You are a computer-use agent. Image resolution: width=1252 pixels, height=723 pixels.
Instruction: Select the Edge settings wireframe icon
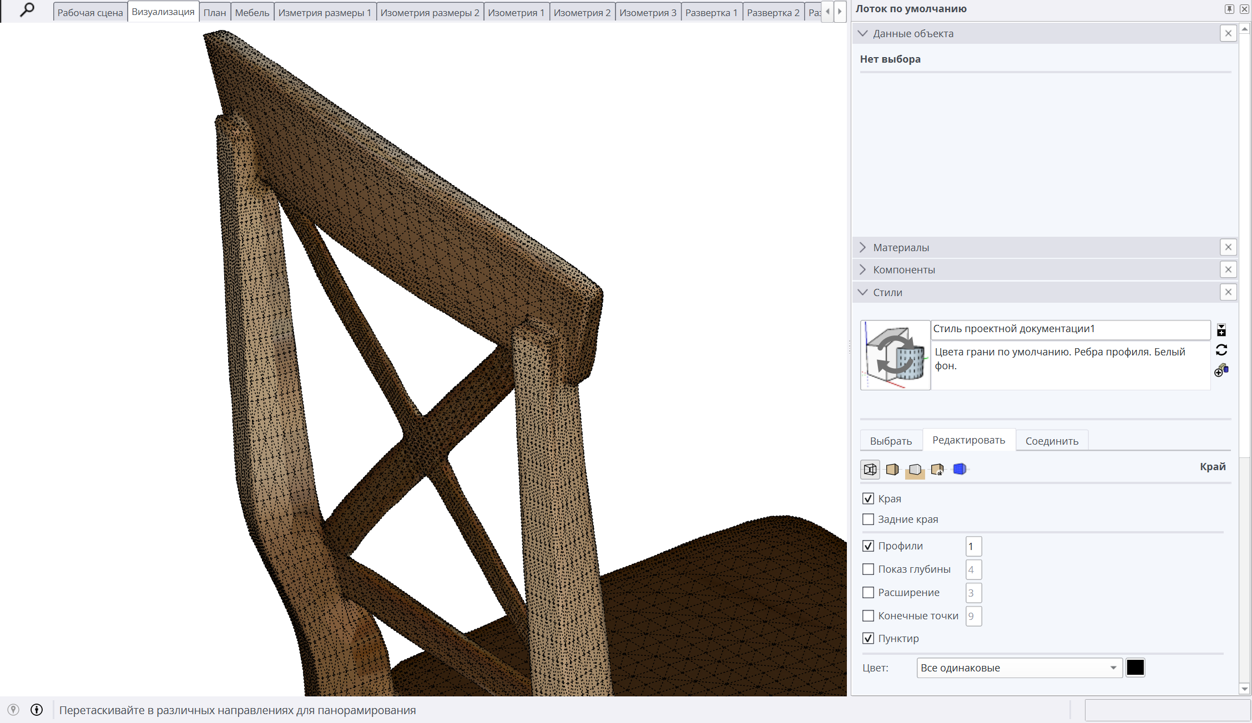870,470
